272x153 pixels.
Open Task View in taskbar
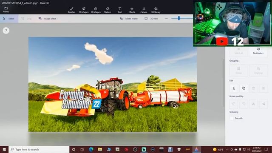(82, 149)
